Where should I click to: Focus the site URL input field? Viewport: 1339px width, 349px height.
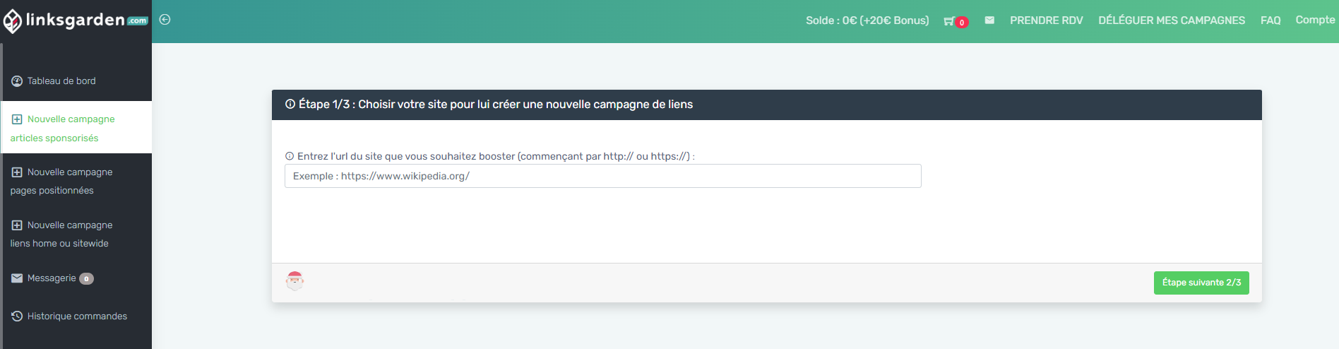point(603,176)
